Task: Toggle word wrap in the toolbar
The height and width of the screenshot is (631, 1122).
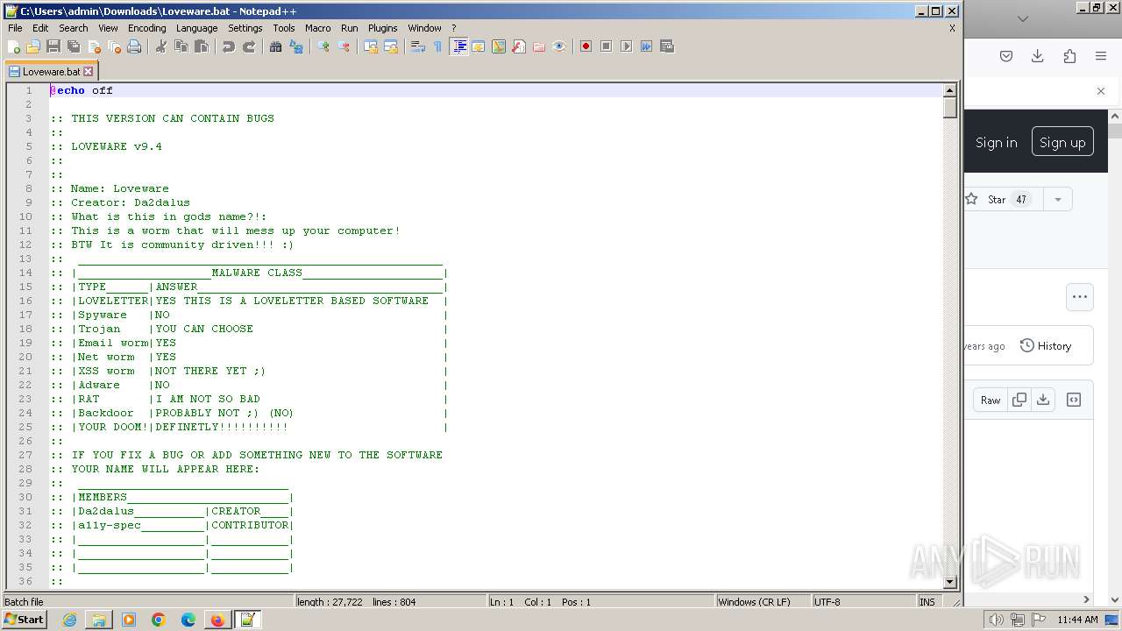Action: [x=418, y=46]
